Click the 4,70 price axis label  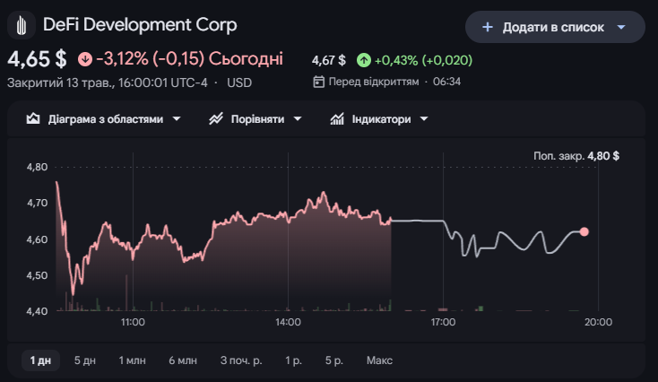(37, 204)
